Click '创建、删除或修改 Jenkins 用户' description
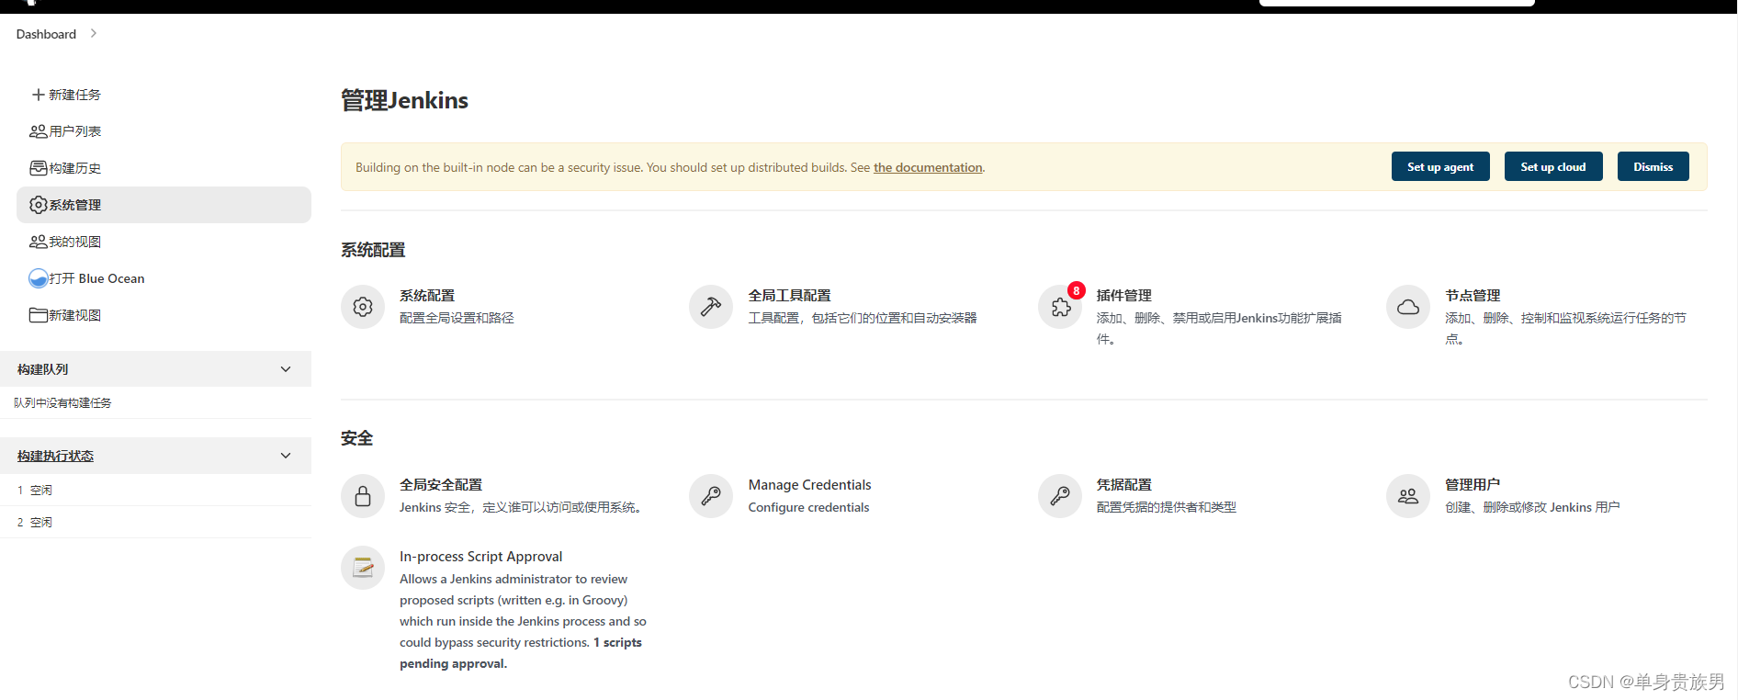The height and width of the screenshot is (700, 1738). click(1532, 507)
